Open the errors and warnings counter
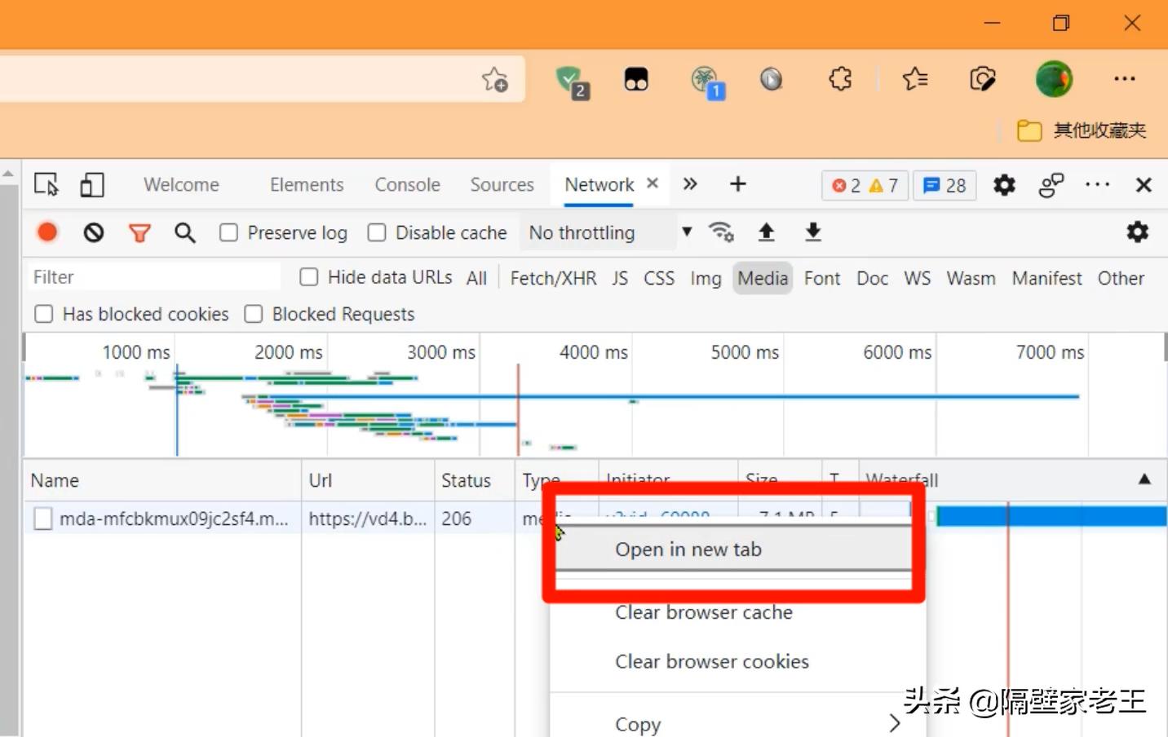This screenshot has height=737, width=1168. (x=865, y=186)
